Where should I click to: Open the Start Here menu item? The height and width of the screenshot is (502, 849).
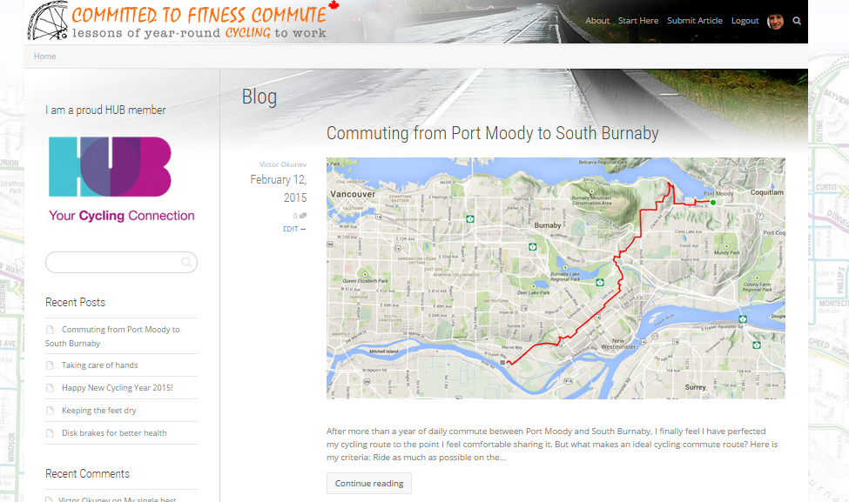pos(637,21)
